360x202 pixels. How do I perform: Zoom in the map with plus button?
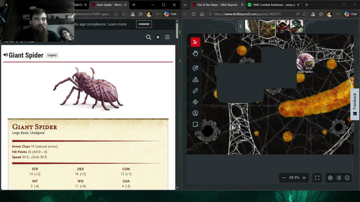[304, 178]
